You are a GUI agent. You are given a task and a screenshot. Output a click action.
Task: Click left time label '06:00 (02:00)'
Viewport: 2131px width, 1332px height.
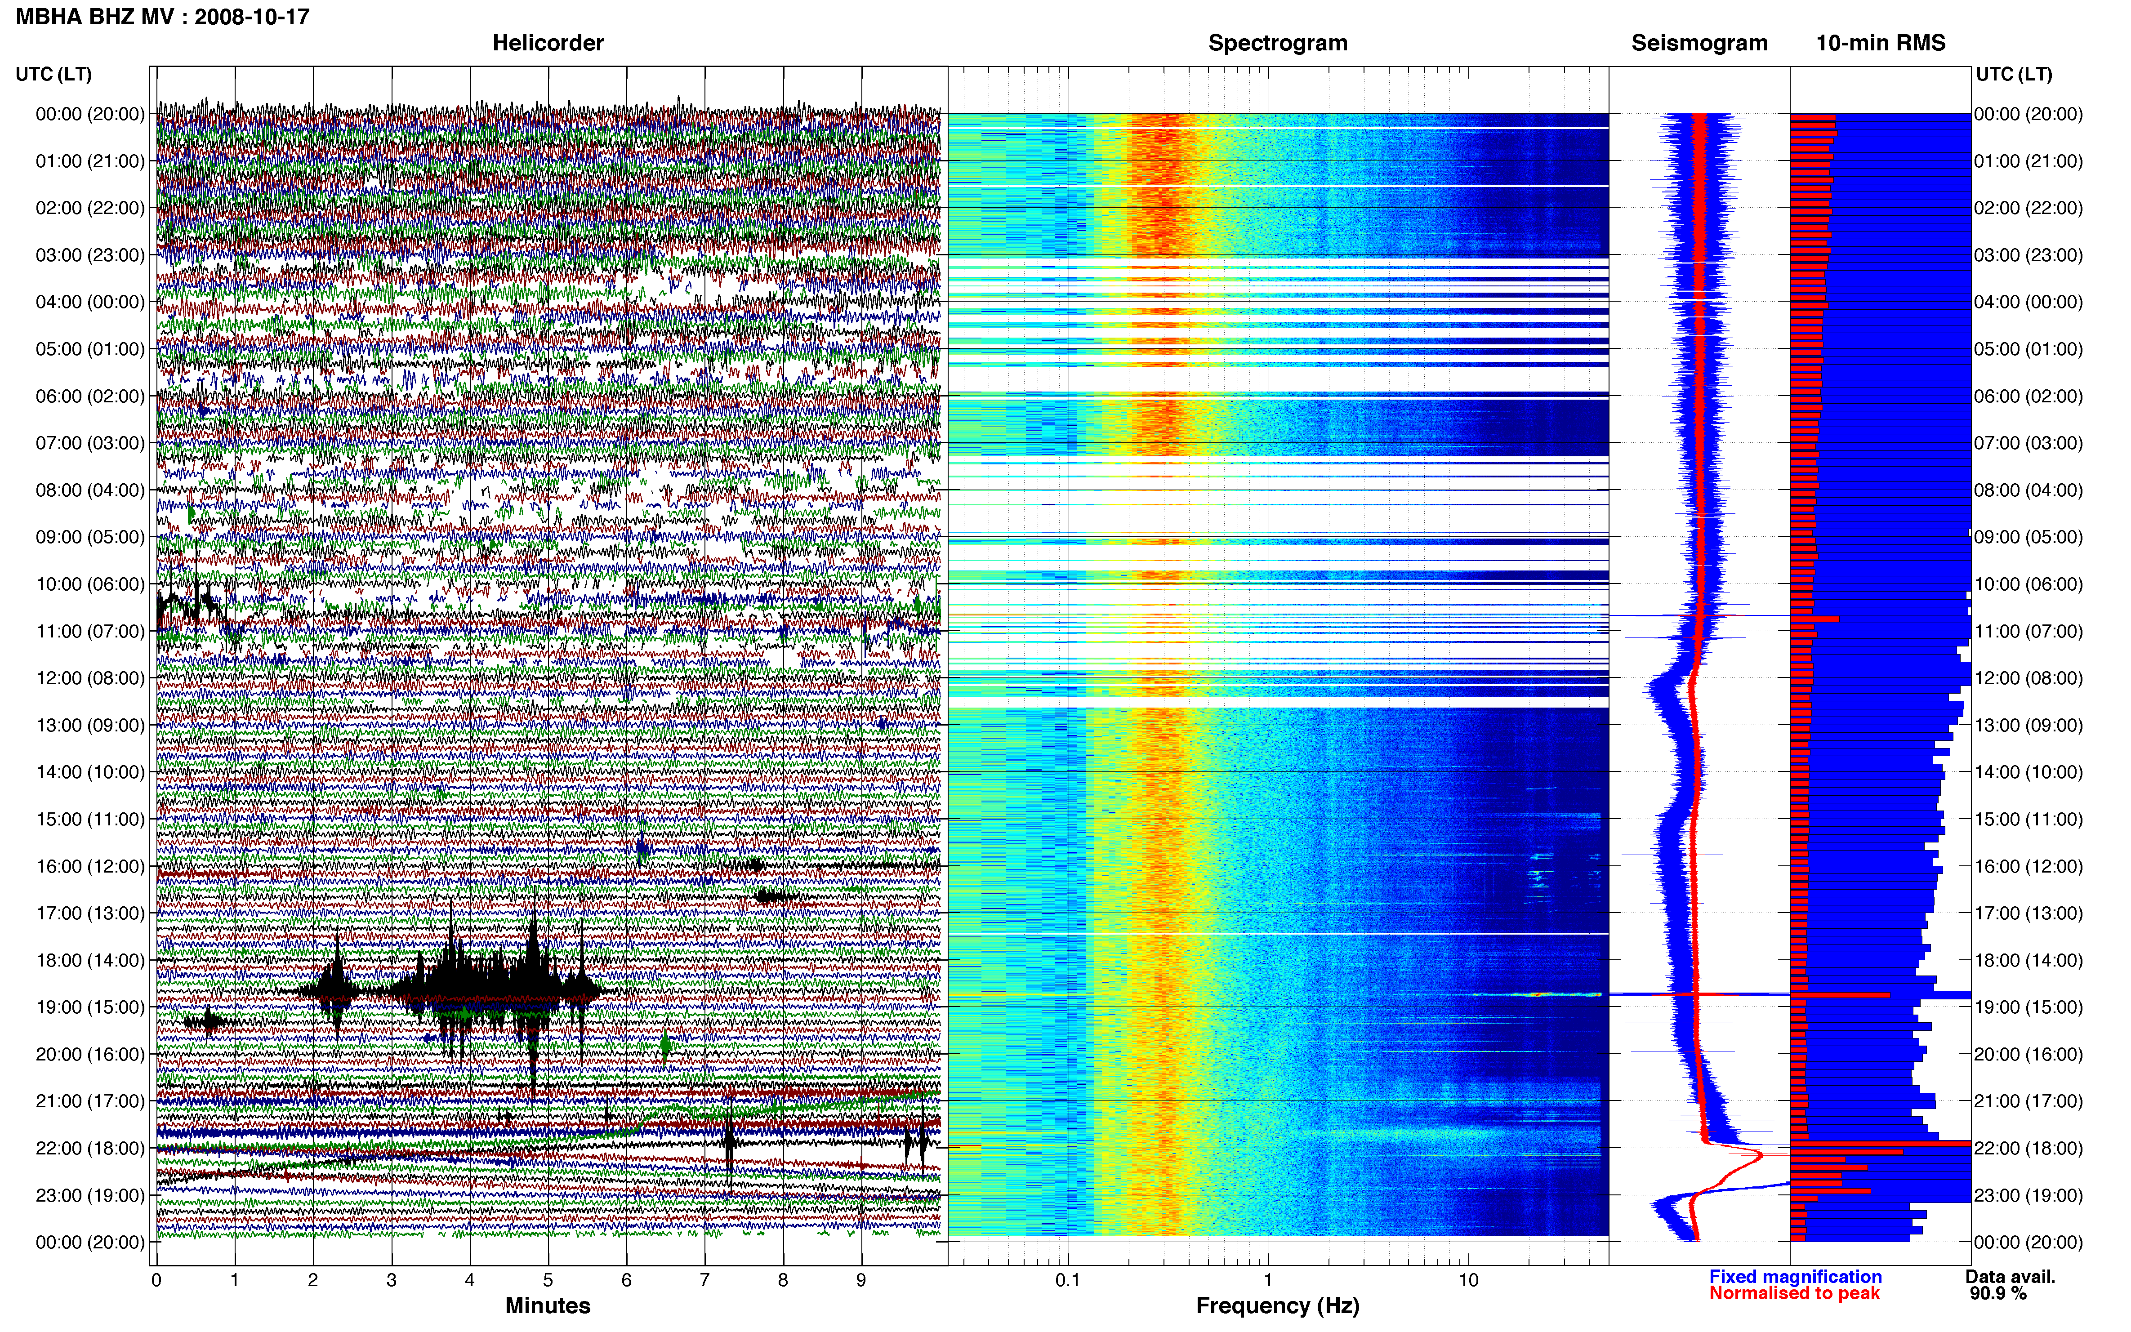(90, 396)
